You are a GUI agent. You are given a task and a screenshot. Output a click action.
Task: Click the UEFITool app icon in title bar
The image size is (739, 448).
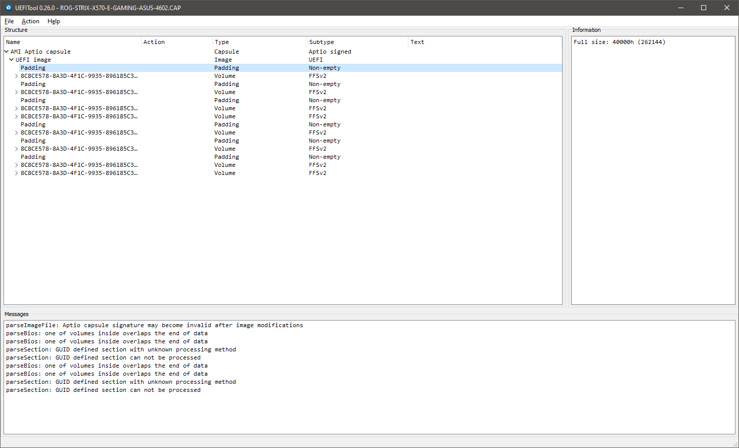[8, 8]
